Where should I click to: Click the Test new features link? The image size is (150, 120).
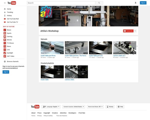click(61, 116)
